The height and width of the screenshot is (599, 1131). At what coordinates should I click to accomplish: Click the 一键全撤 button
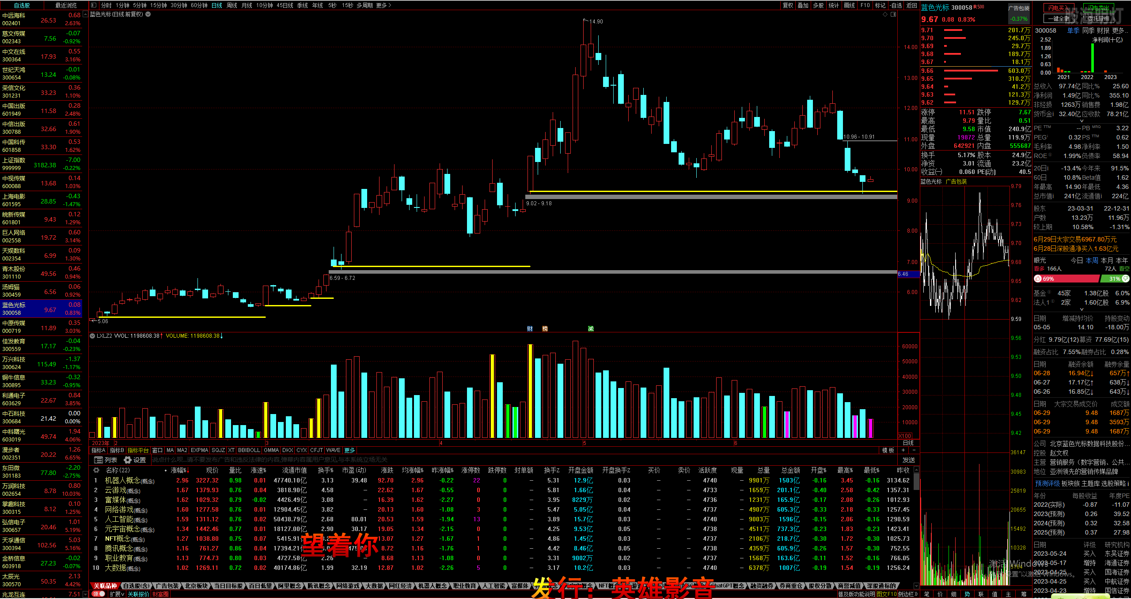click(x=1059, y=19)
